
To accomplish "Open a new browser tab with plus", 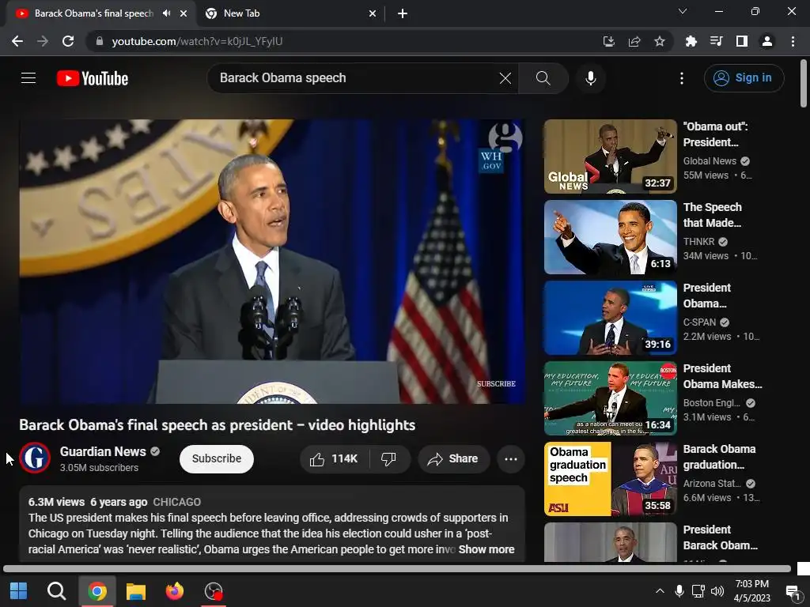I will (403, 14).
